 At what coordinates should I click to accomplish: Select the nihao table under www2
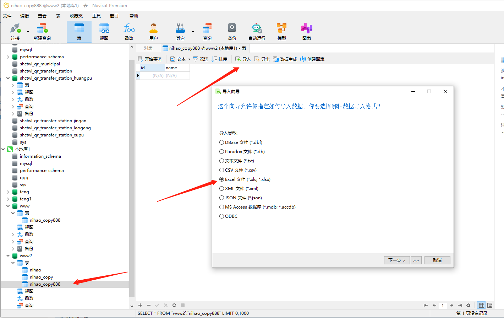tap(35, 270)
